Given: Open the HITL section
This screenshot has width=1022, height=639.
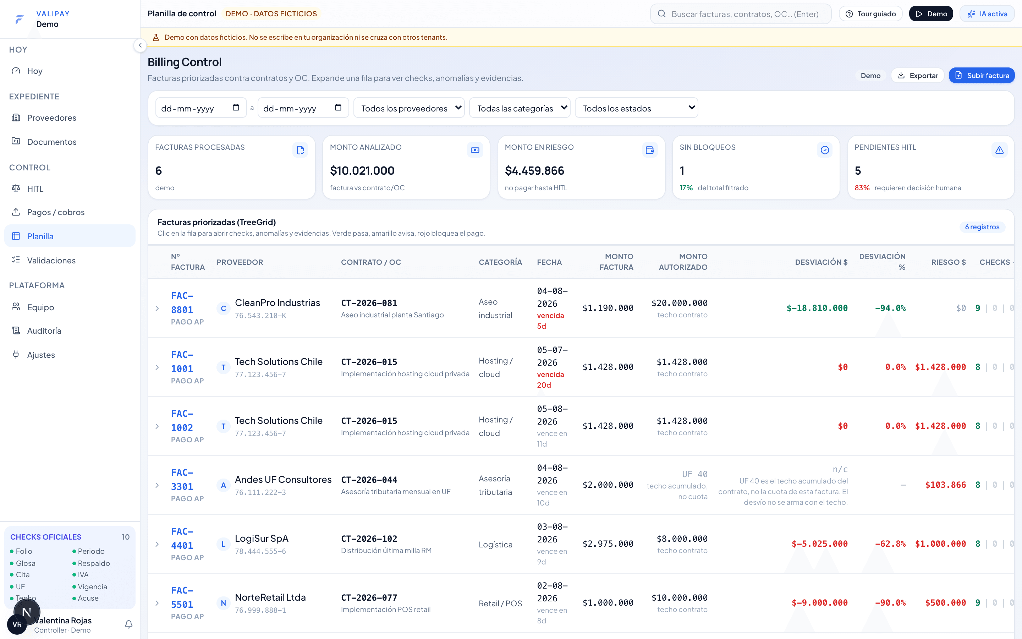Looking at the screenshot, I should pos(70,189).
